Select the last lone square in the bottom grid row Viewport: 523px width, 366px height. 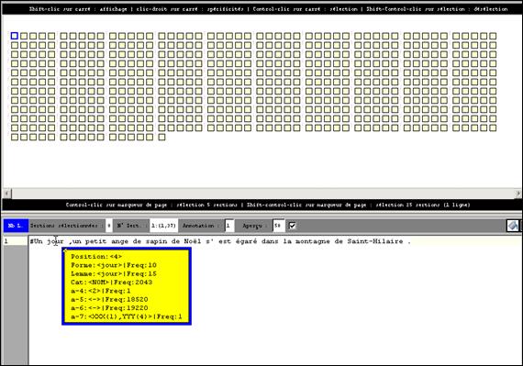161,137
